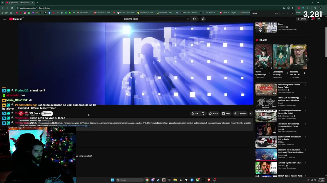Open 'I Created My Minecraft Movie' video
The image size is (327, 183).
point(290,163)
